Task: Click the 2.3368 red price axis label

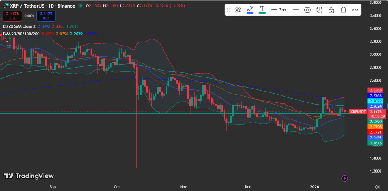Action: click(x=375, y=90)
